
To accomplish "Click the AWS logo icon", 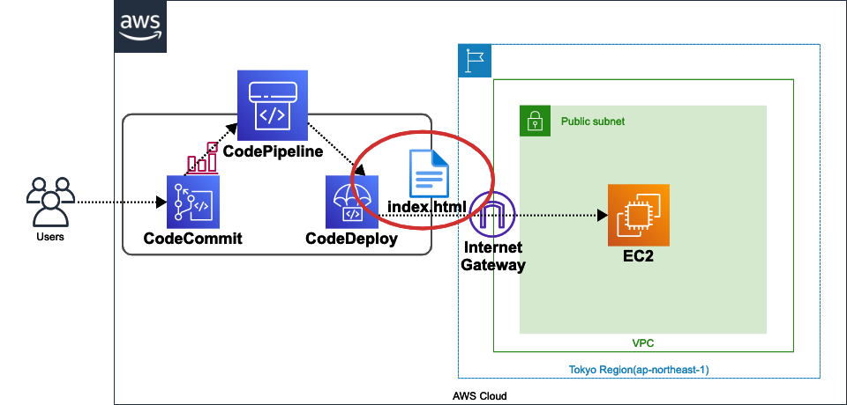I will [140, 27].
